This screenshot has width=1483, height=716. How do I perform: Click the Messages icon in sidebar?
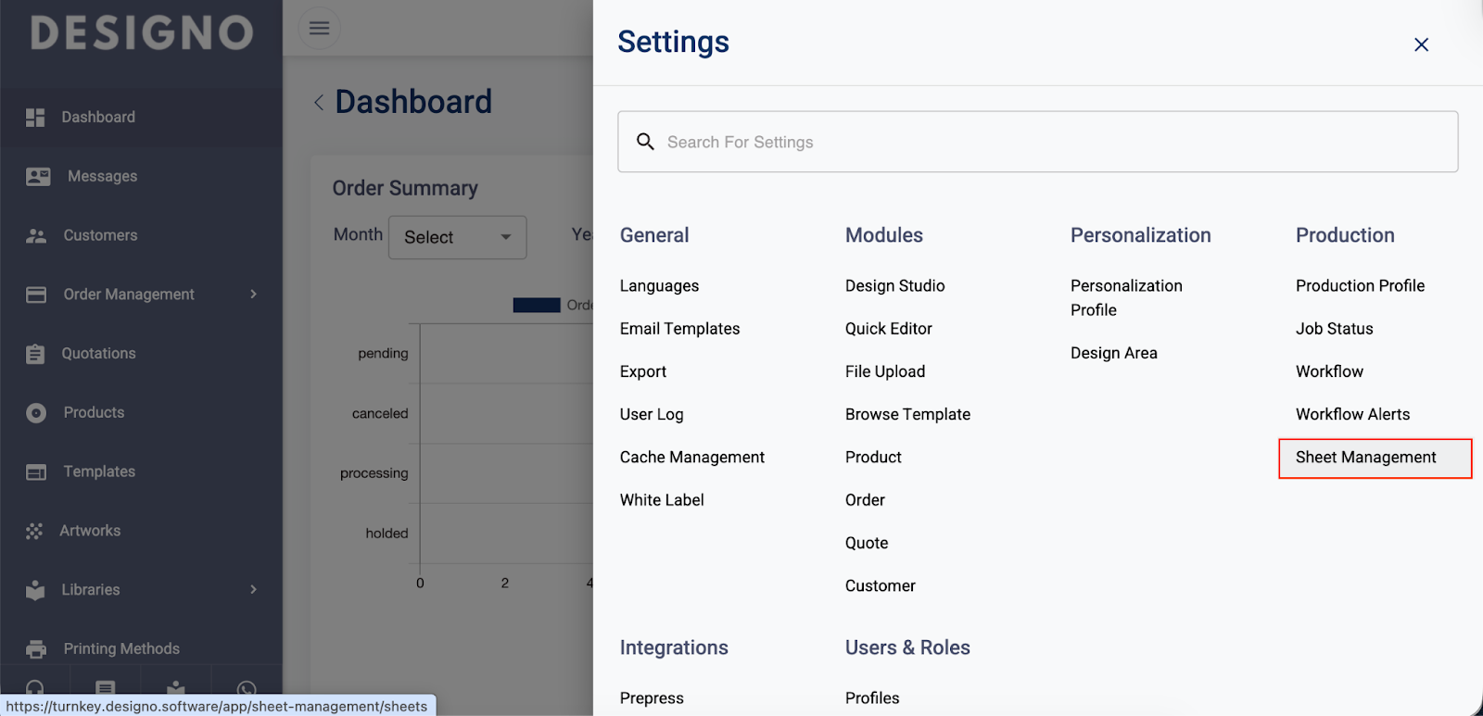38,177
